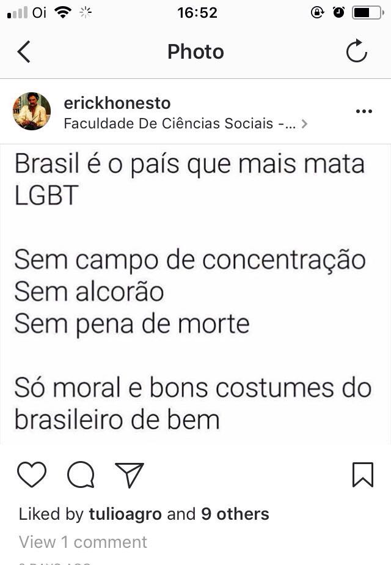Screen dimensions: 391x565
Task: Refresh the photo with the reload icon
Action: click(x=356, y=51)
